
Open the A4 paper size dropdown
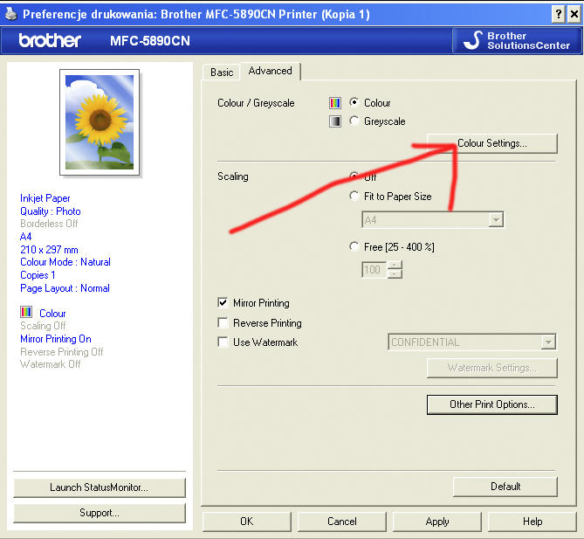(496, 219)
